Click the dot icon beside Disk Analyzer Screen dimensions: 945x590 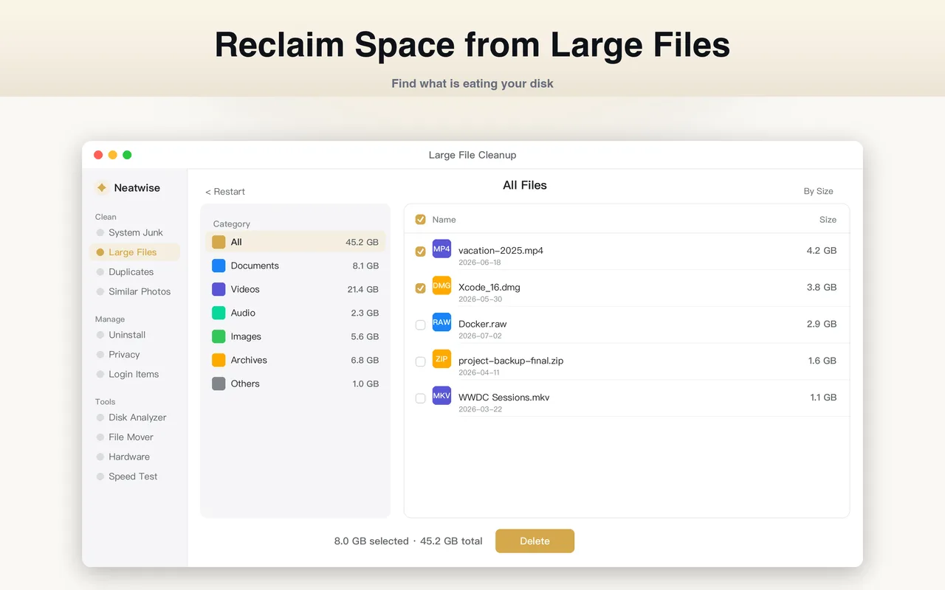coord(100,417)
